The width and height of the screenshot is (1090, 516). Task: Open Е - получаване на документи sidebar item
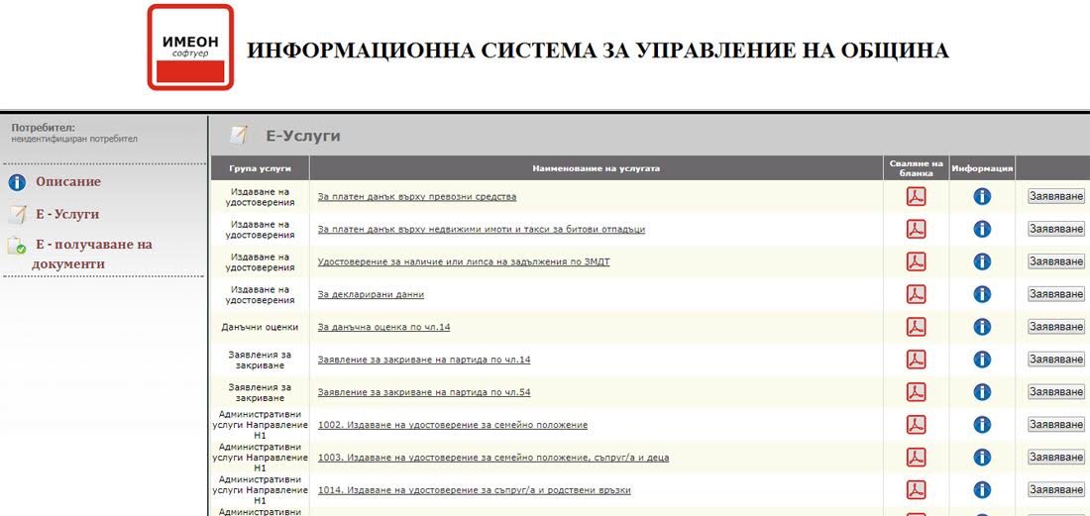click(92, 255)
